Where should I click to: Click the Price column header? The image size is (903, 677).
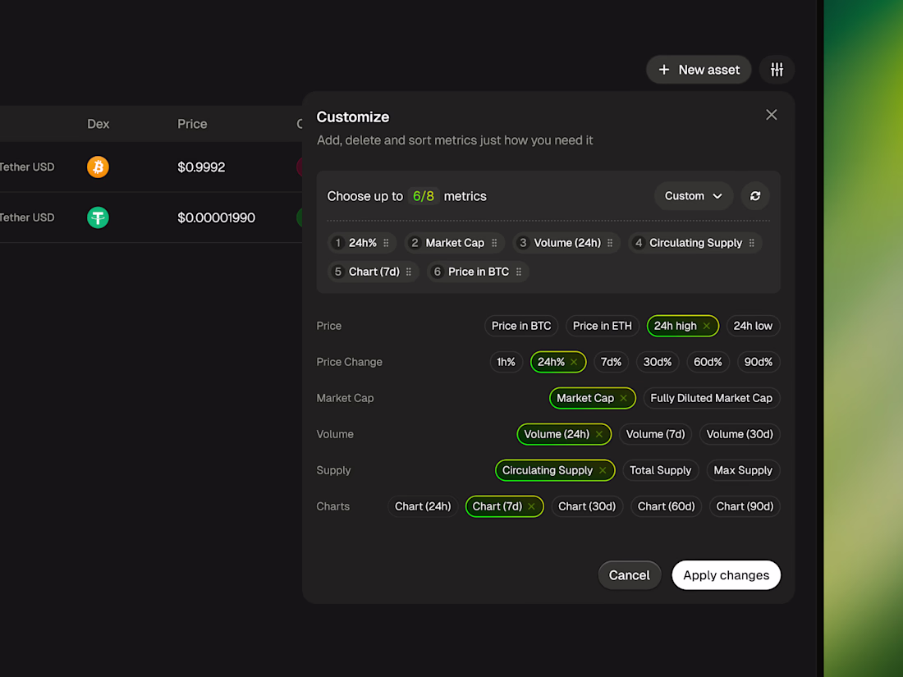[x=192, y=124]
